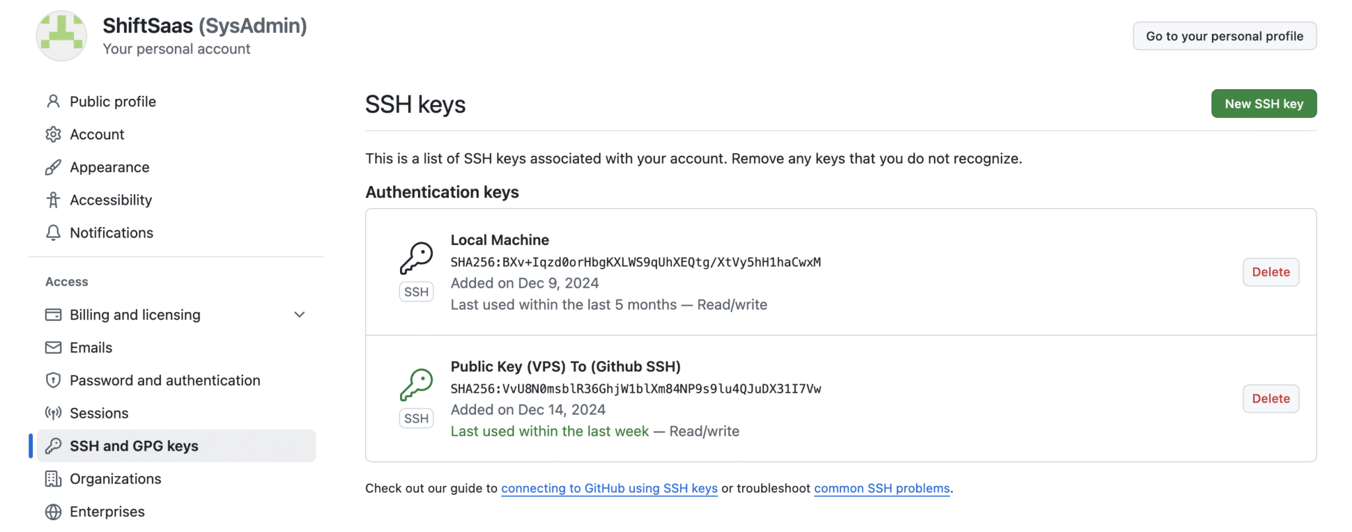1352x532 pixels.
Task: Click the Appearance paintbrush icon
Action: click(53, 168)
